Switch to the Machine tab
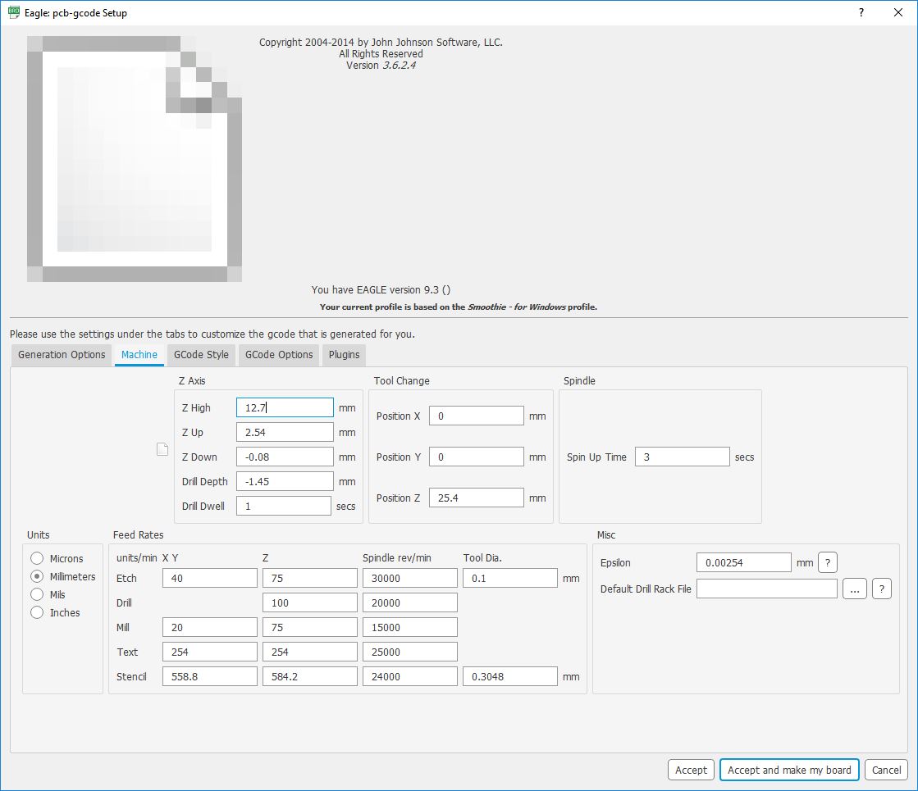Image resolution: width=918 pixels, height=791 pixels. (139, 355)
